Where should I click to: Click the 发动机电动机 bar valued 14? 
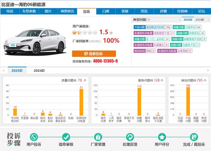pyautogui.click(x=15, y=112)
